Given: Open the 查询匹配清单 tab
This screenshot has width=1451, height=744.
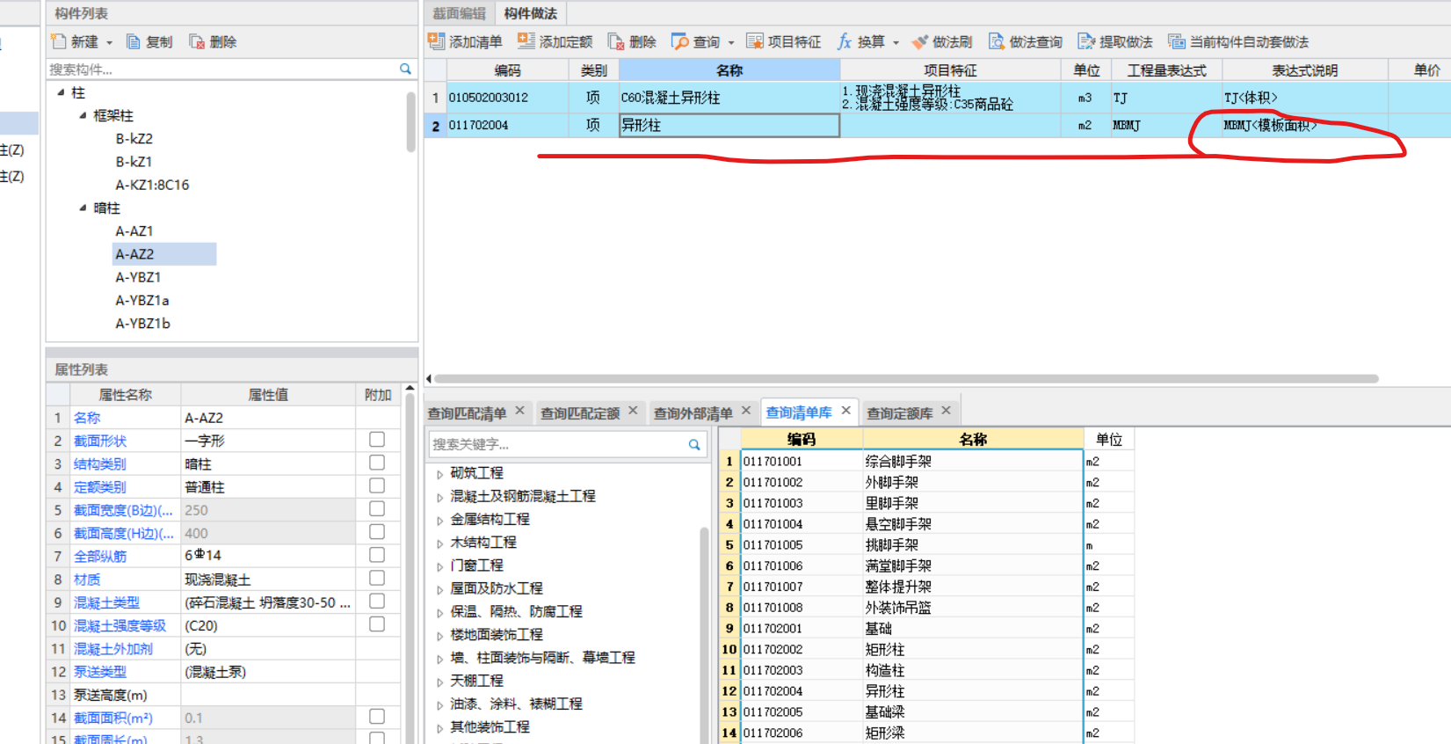Looking at the screenshot, I should pos(467,413).
